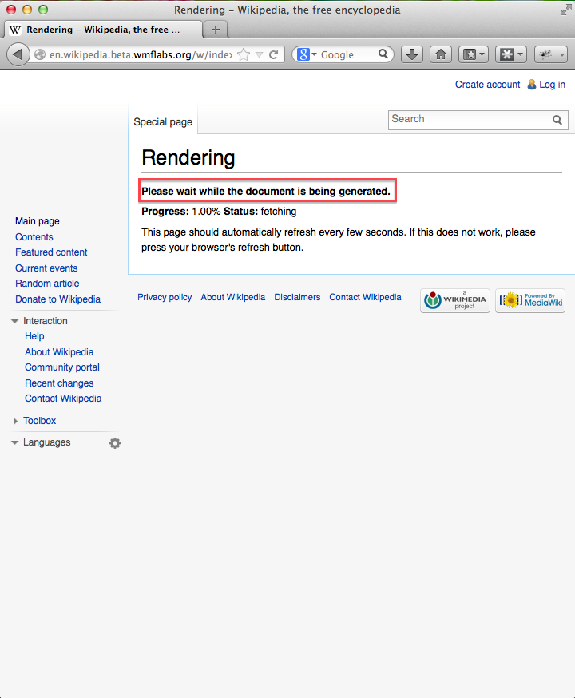Image resolution: width=575 pixels, height=698 pixels.
Task: Click into the browser address bar
Action: [141, 55]
